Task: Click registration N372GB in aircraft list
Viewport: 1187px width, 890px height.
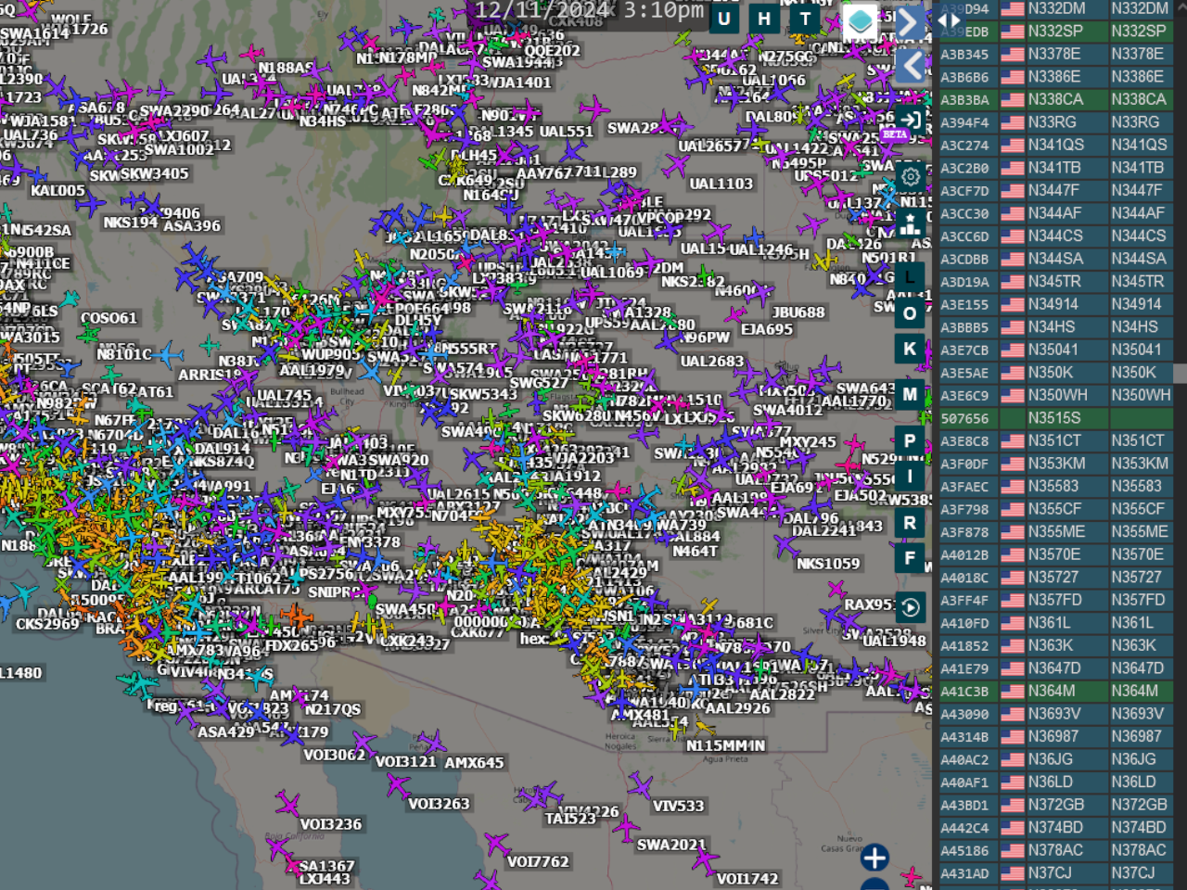Action: pos(1055,805)
